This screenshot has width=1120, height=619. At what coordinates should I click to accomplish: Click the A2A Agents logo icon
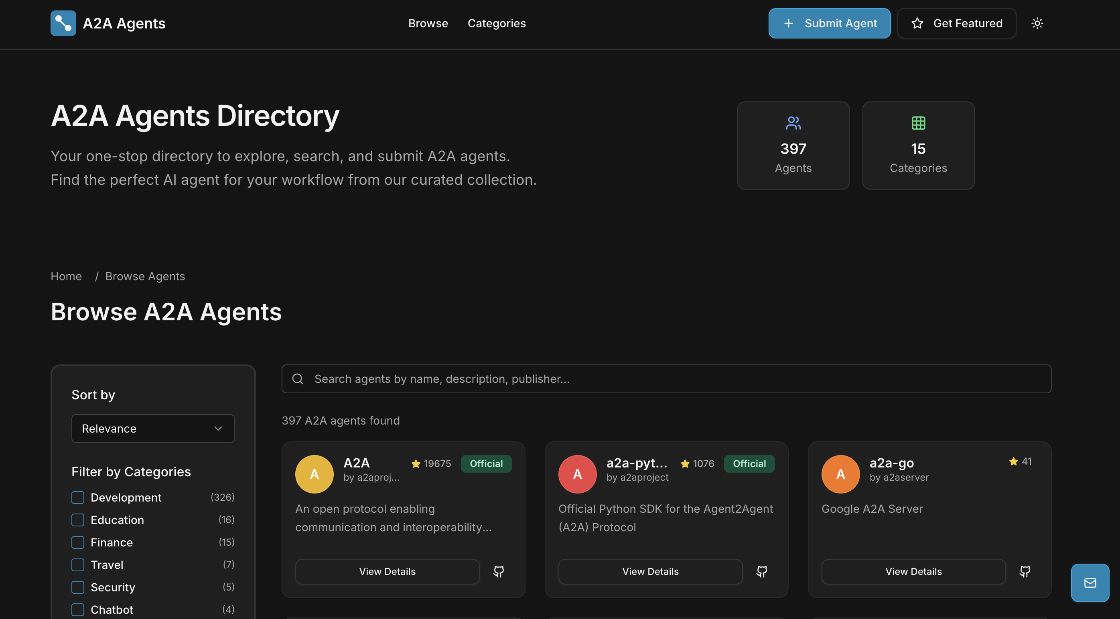[63, 23]
